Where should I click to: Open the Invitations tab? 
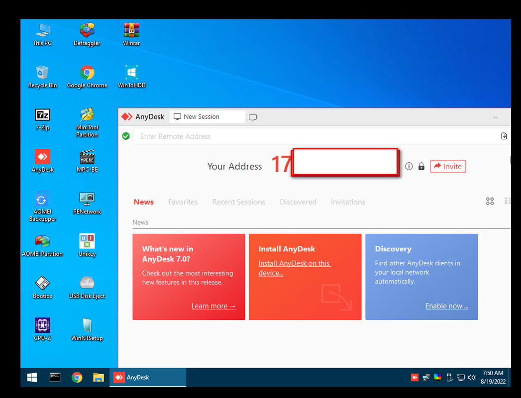click(x=348, y=201)
